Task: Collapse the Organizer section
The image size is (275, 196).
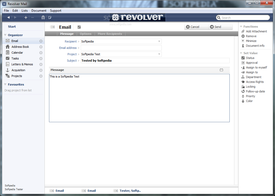Action: click(x=5, y=35)
